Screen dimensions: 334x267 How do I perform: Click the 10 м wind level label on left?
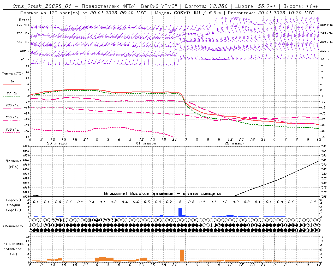[x=25, y=59]
